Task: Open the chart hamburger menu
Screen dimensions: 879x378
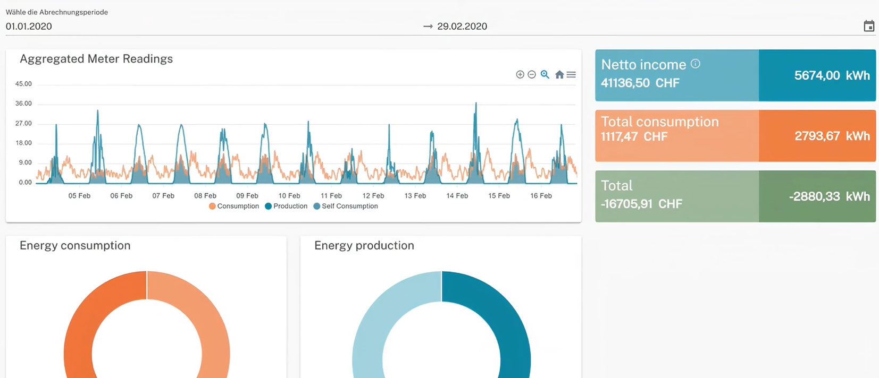Action: point(571,74)
